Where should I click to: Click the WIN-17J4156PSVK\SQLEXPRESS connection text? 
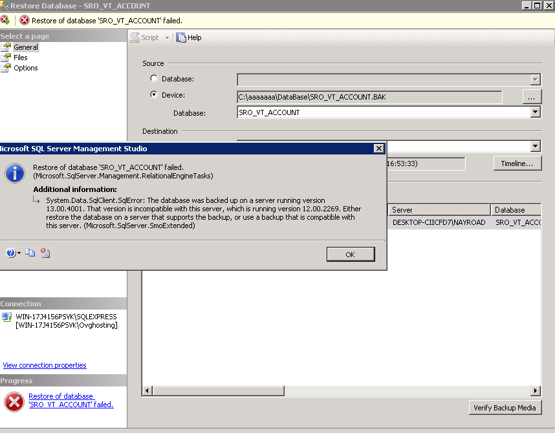click(x=66, y=317)
